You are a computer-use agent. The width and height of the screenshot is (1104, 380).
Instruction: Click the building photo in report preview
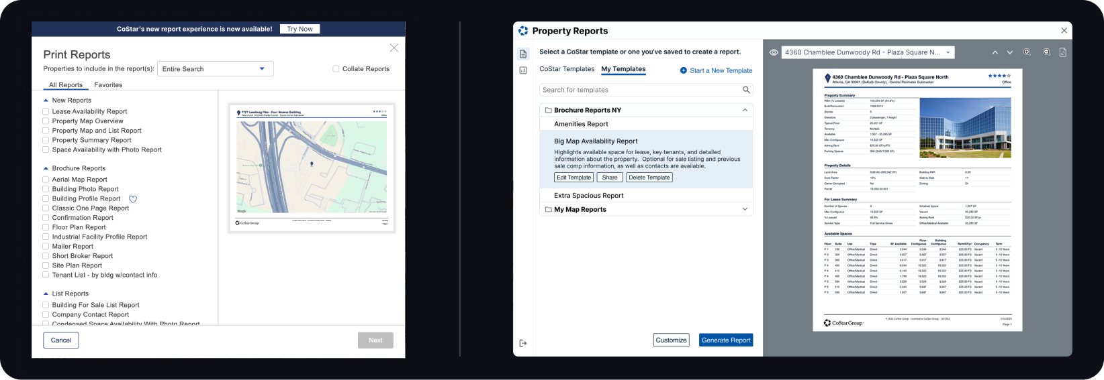(965, 128)
